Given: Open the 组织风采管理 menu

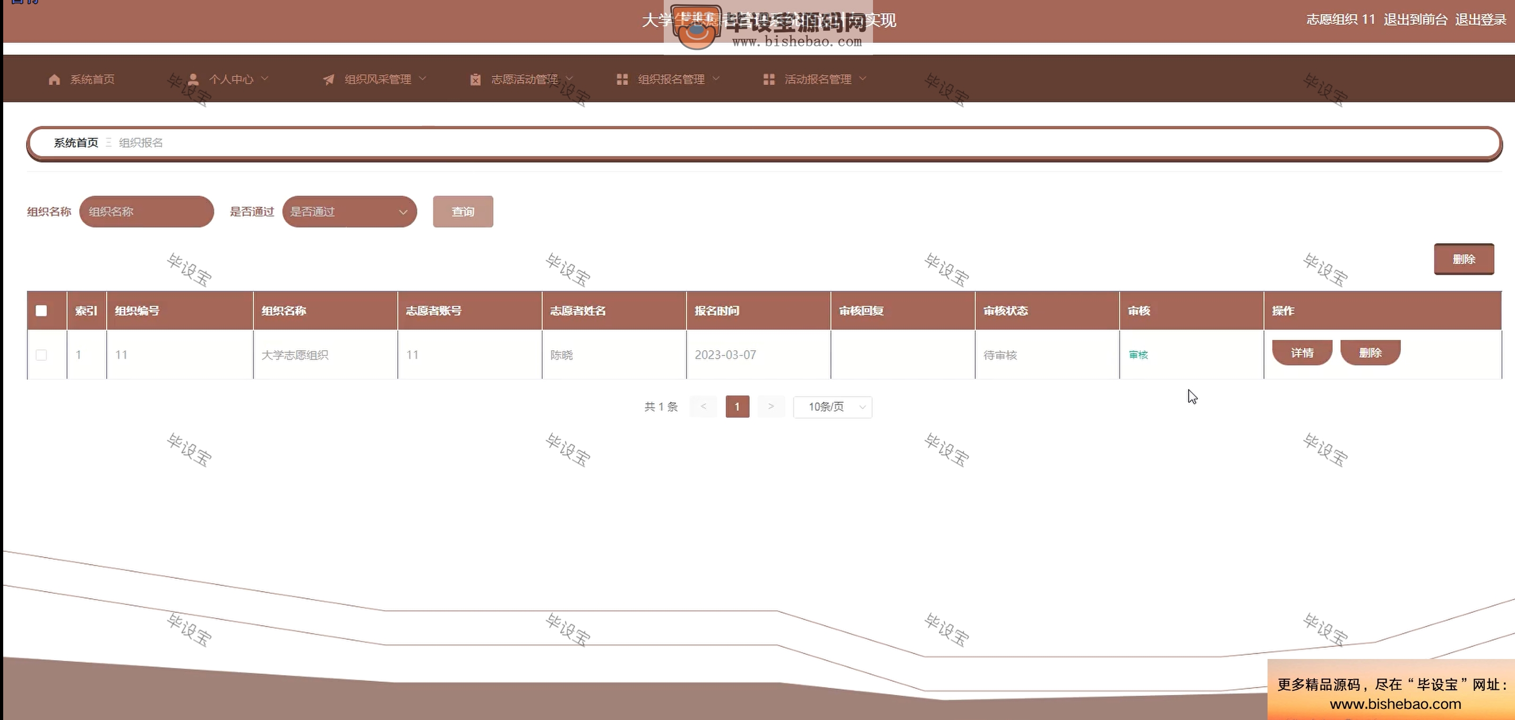Looking at the screenshot, I should click(x=378, y=80).
